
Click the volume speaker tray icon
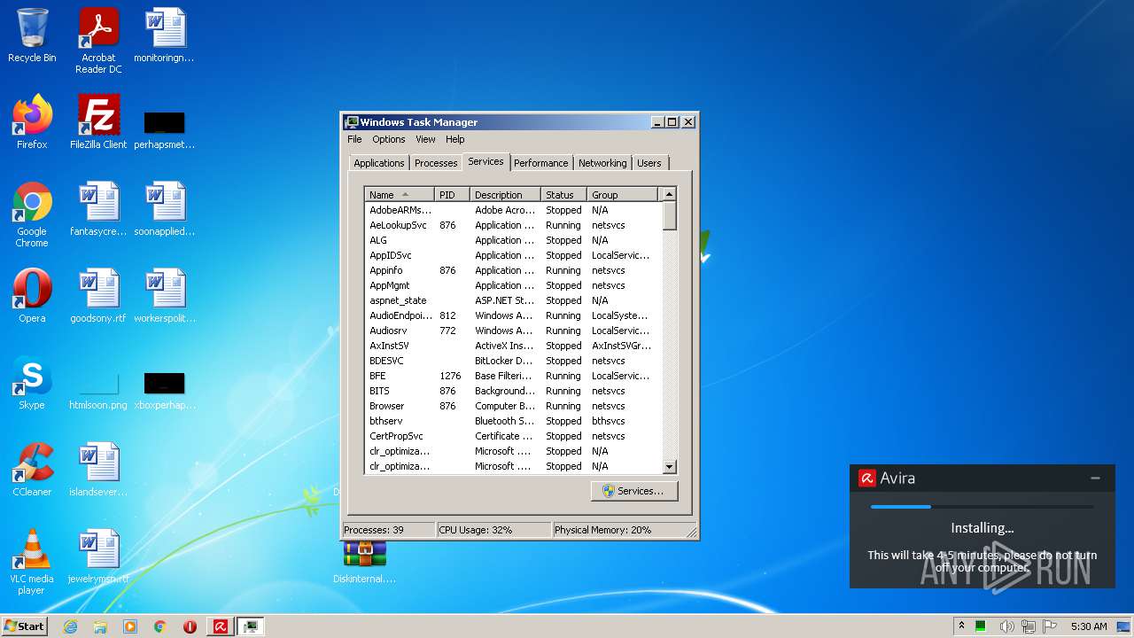(1006, 626)
